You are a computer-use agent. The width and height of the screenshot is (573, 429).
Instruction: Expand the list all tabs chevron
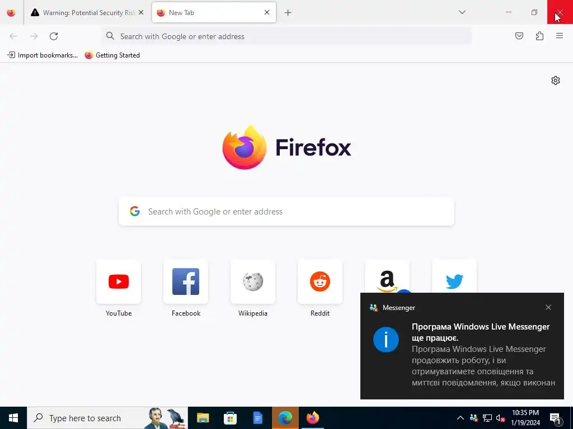462,12
